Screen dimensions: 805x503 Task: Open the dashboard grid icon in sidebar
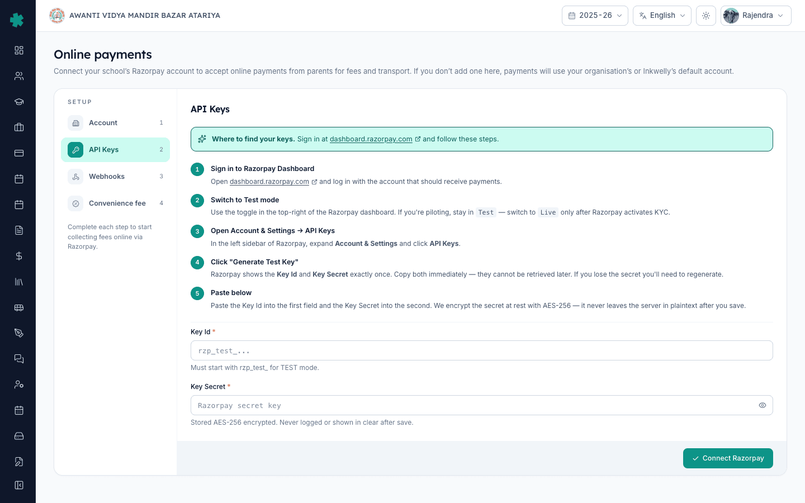pyautogui.click(x=19, y=50)
